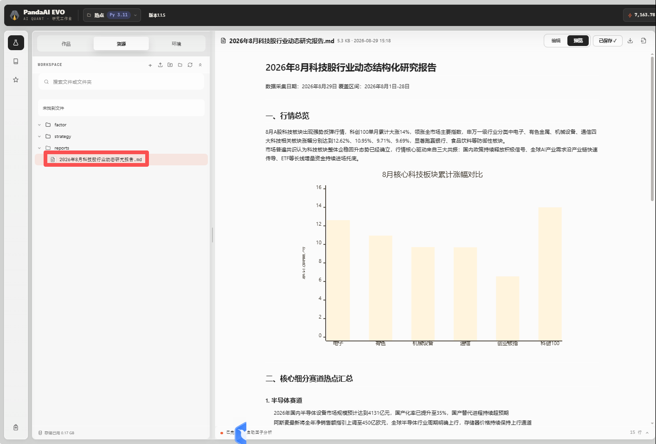Click the 1. 半导体赛道 subheading
This screenshot has height=444, width=656.
click(284, 400)
